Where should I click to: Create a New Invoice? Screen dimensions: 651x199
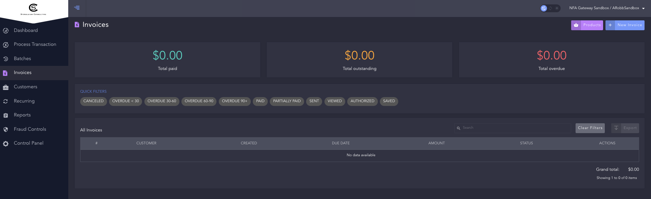coord(625,25)
